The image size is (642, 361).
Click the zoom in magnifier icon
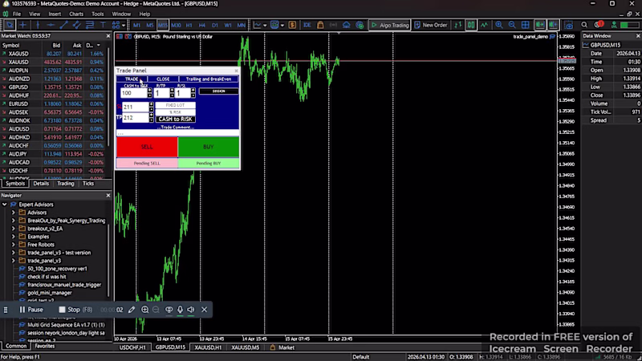(498, 25)
